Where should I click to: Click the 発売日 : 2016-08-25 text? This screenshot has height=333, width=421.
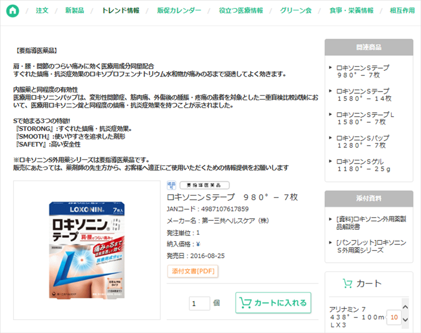[x=196, y=256]
